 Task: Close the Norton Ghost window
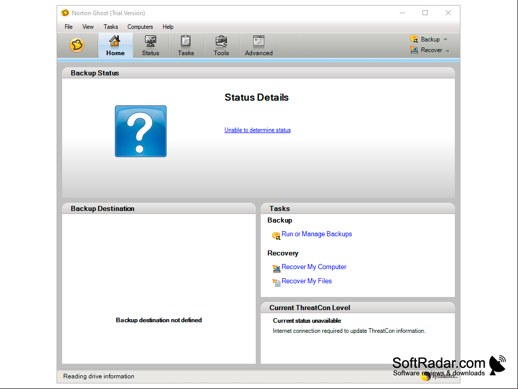click(448, 13)
